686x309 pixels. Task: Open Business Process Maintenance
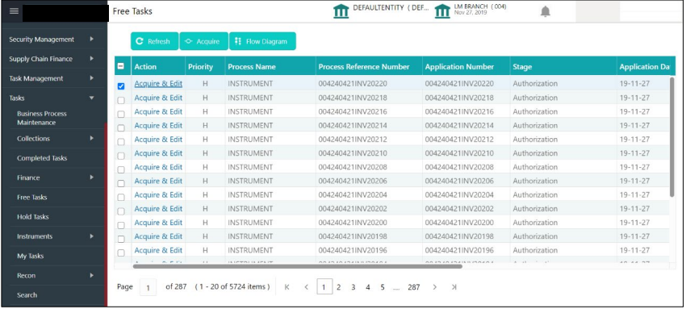42,118
